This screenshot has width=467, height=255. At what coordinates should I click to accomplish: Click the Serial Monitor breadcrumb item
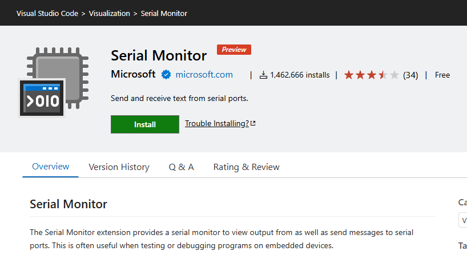point(164,13)
